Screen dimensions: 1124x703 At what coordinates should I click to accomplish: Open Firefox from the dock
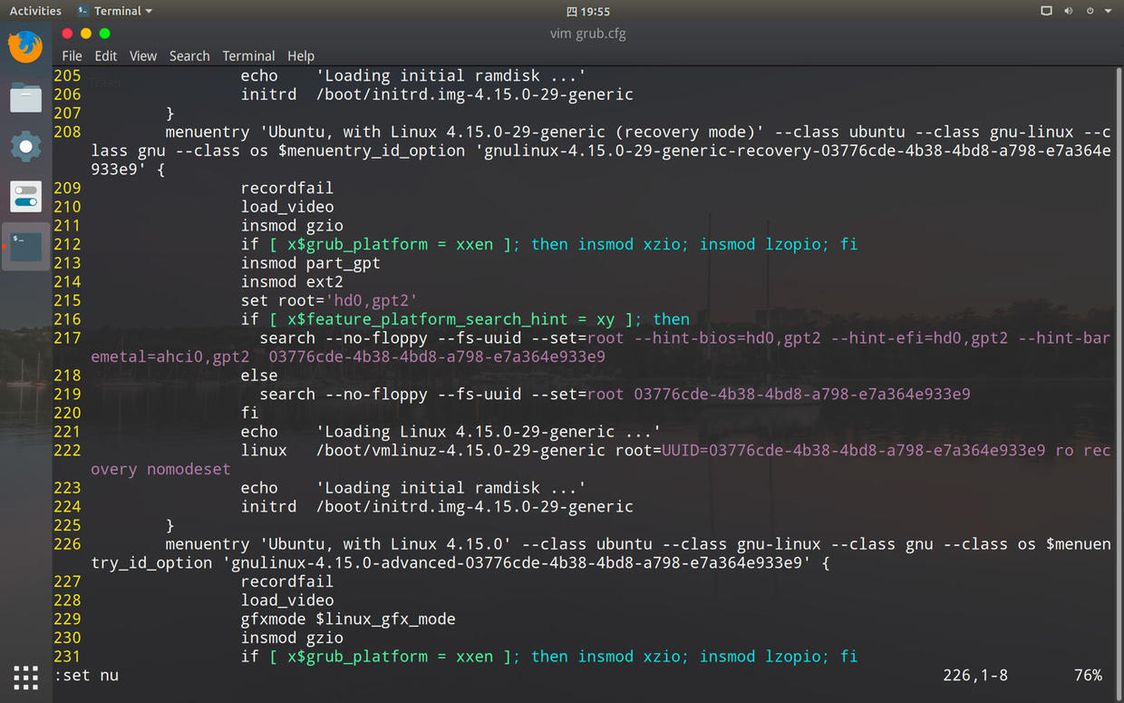[x=25, y=47]
